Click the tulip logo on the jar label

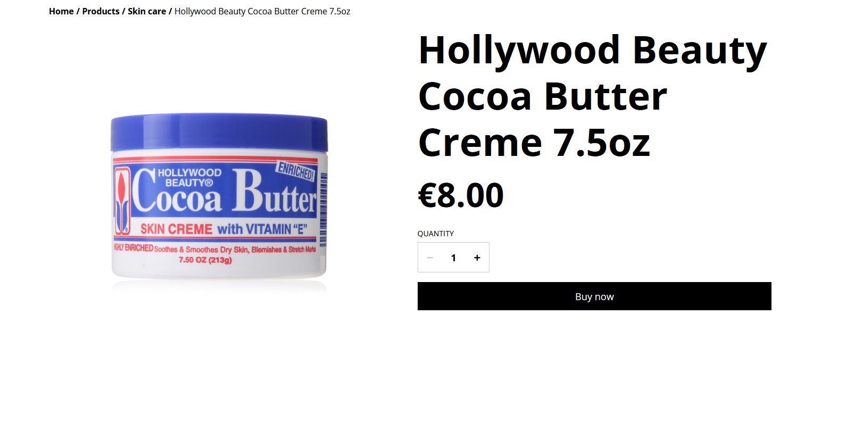122,201
